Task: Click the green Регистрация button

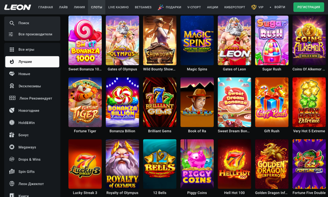Action: (309, 7)
